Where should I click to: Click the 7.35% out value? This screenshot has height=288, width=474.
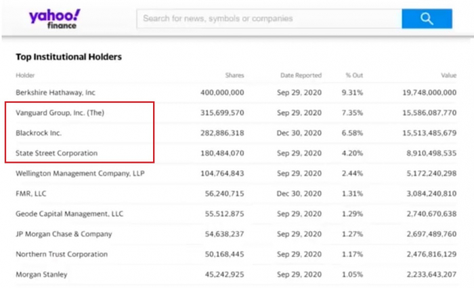point(352,113)
